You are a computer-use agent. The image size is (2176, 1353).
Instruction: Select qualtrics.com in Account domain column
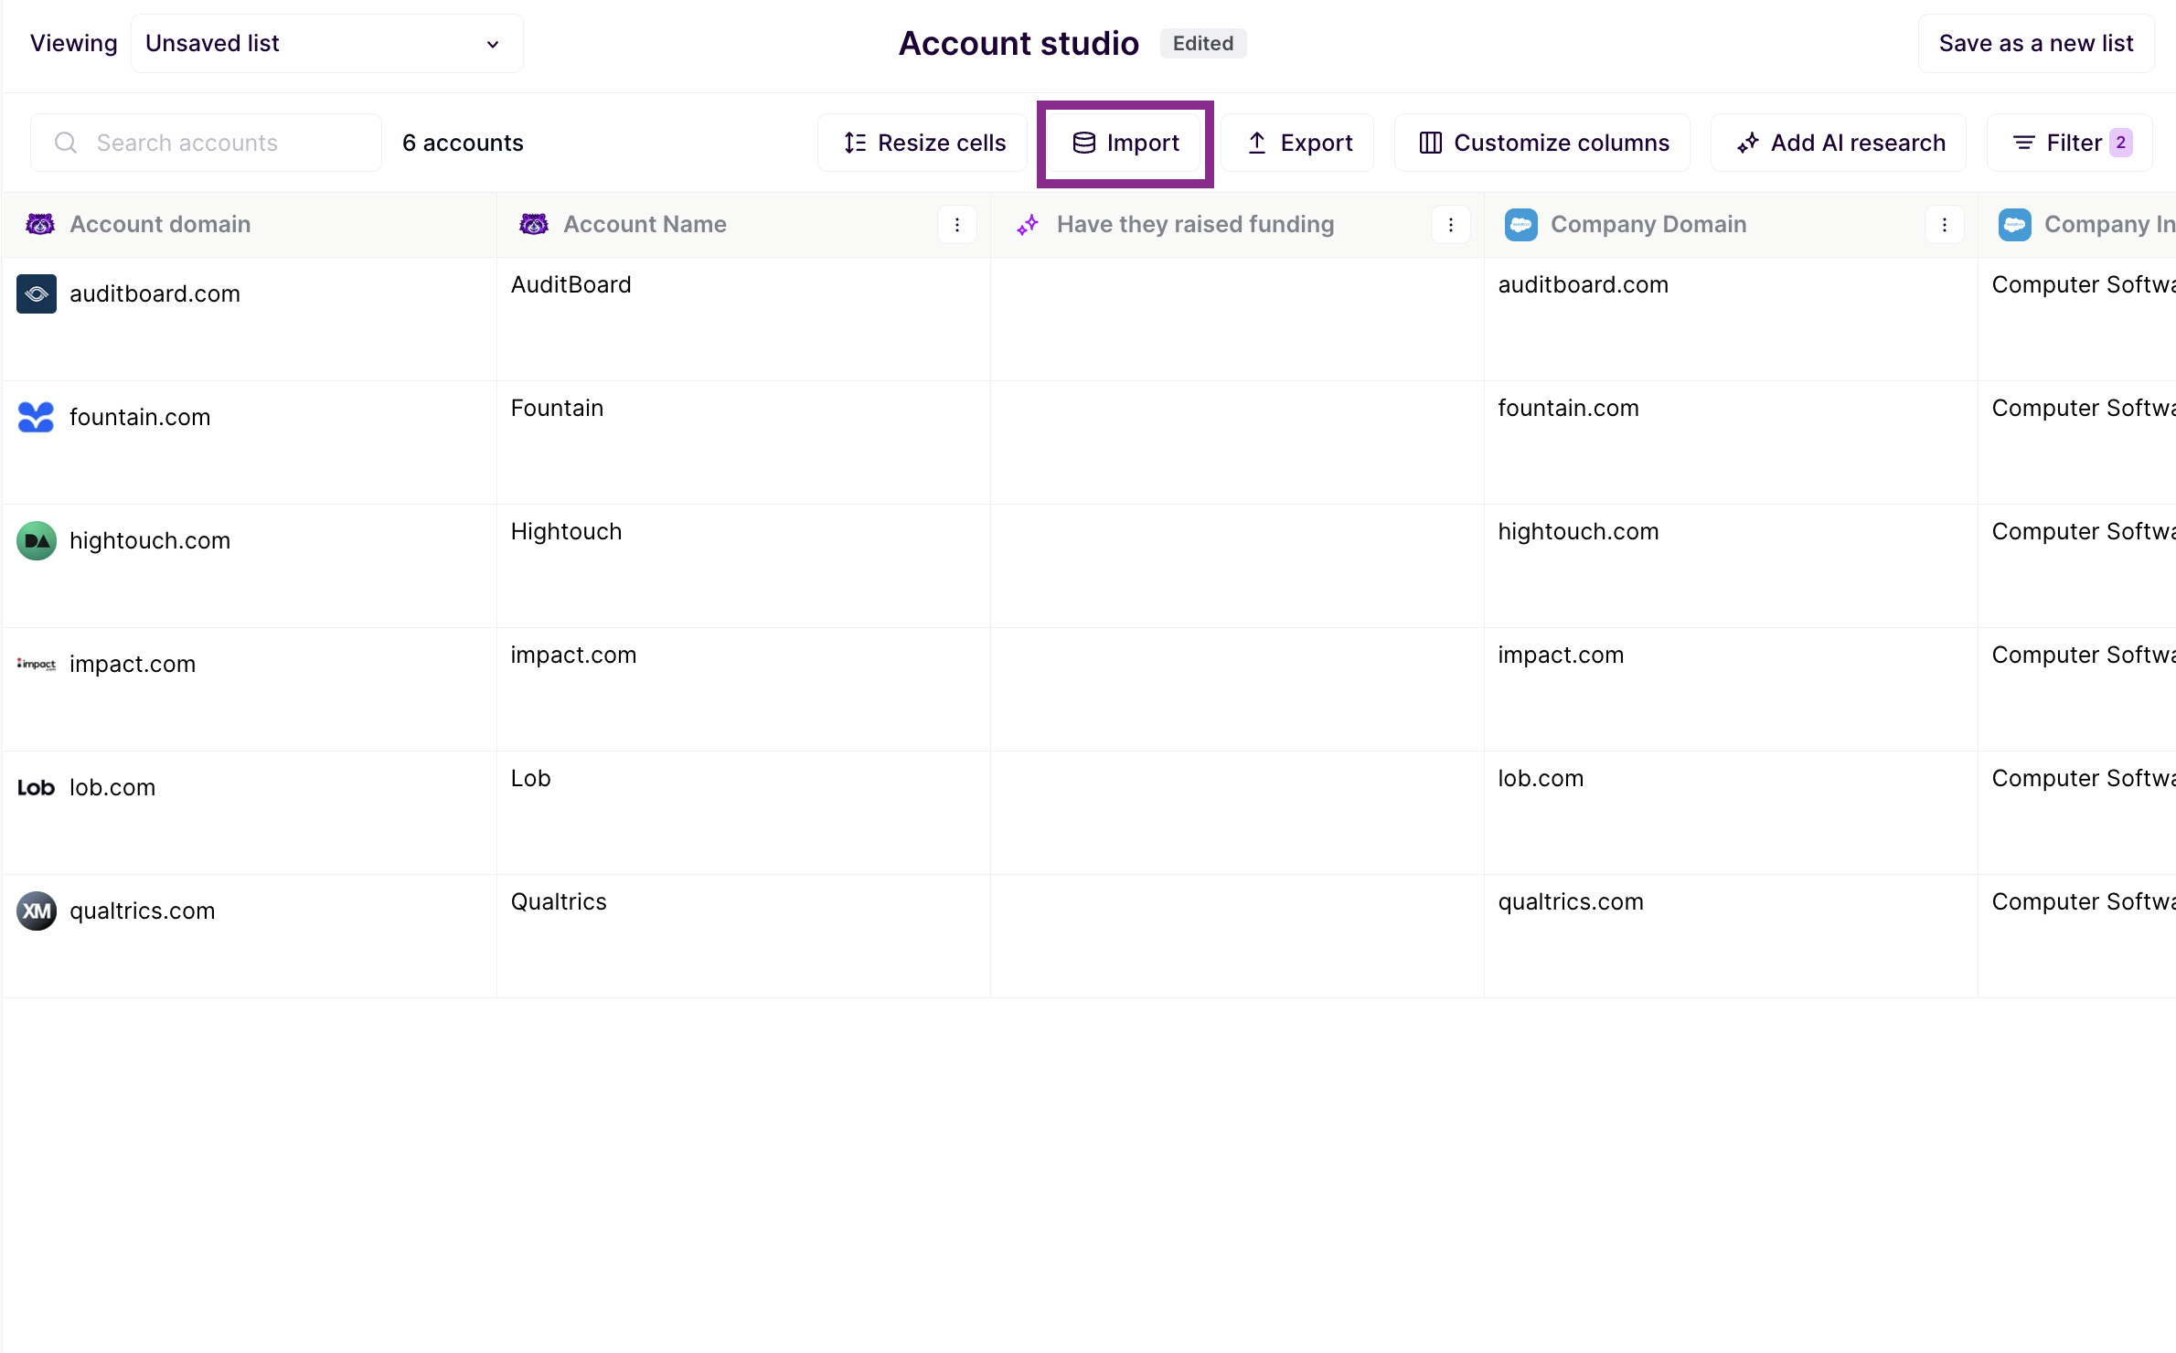coord(143,911)
